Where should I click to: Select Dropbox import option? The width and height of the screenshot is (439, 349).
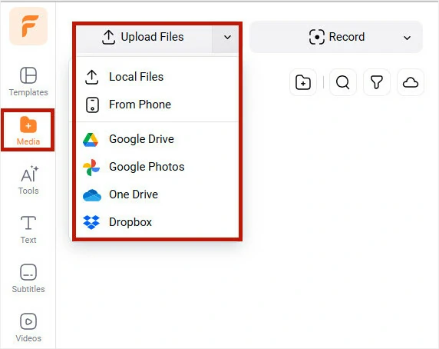[157, 222]
